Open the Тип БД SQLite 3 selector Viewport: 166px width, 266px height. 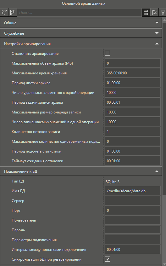[x=132, y=182]
